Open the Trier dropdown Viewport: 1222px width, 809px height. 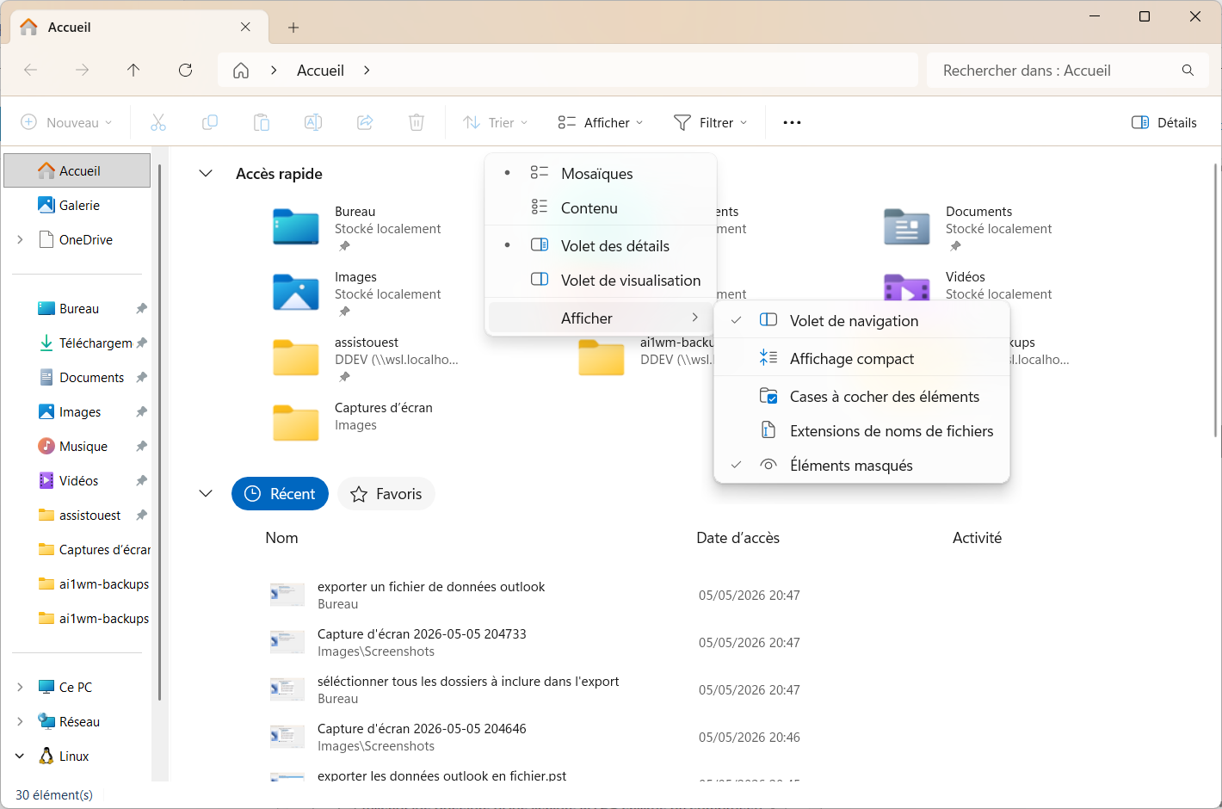click(x=495, y=122)
